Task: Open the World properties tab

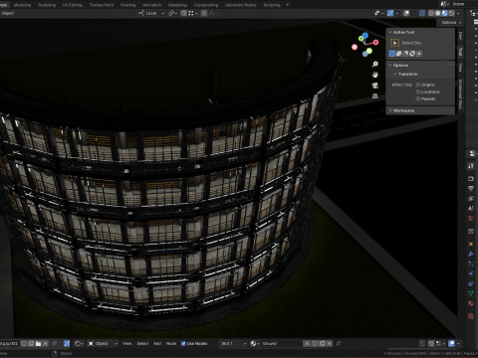Action: [471, 219]
